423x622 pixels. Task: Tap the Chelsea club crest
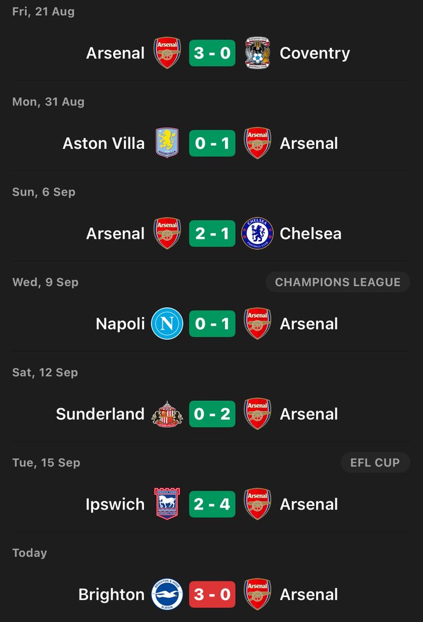(x=258, y=233)
